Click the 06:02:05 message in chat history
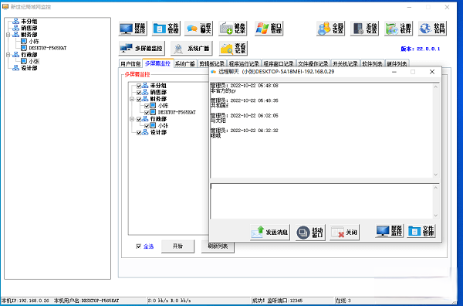Viewport: 463px width, 306px height. [x=244, y=118]
